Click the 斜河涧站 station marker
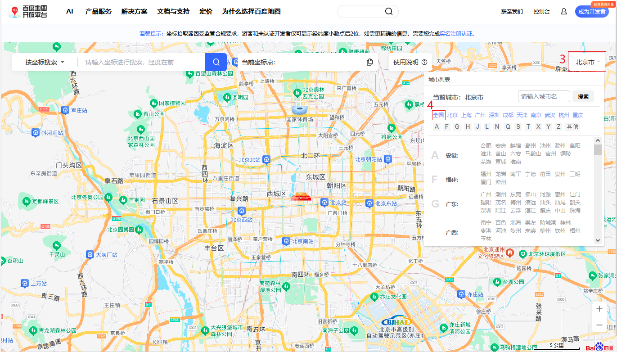 click(36, 133)
